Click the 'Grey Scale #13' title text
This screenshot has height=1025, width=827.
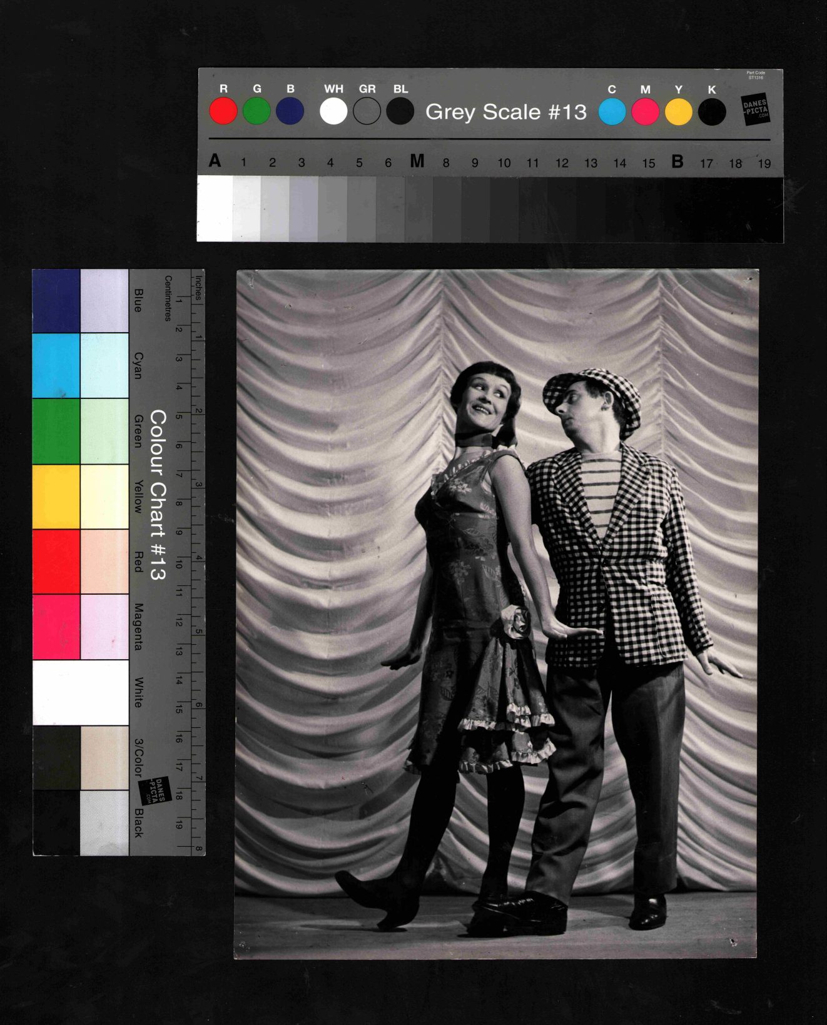[506, 112]
